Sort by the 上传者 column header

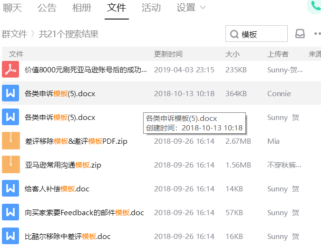[278, 54]
